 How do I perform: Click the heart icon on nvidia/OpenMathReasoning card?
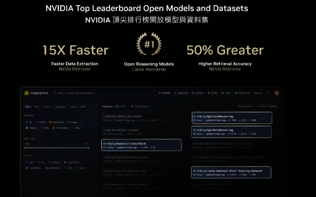click(250, 134)
